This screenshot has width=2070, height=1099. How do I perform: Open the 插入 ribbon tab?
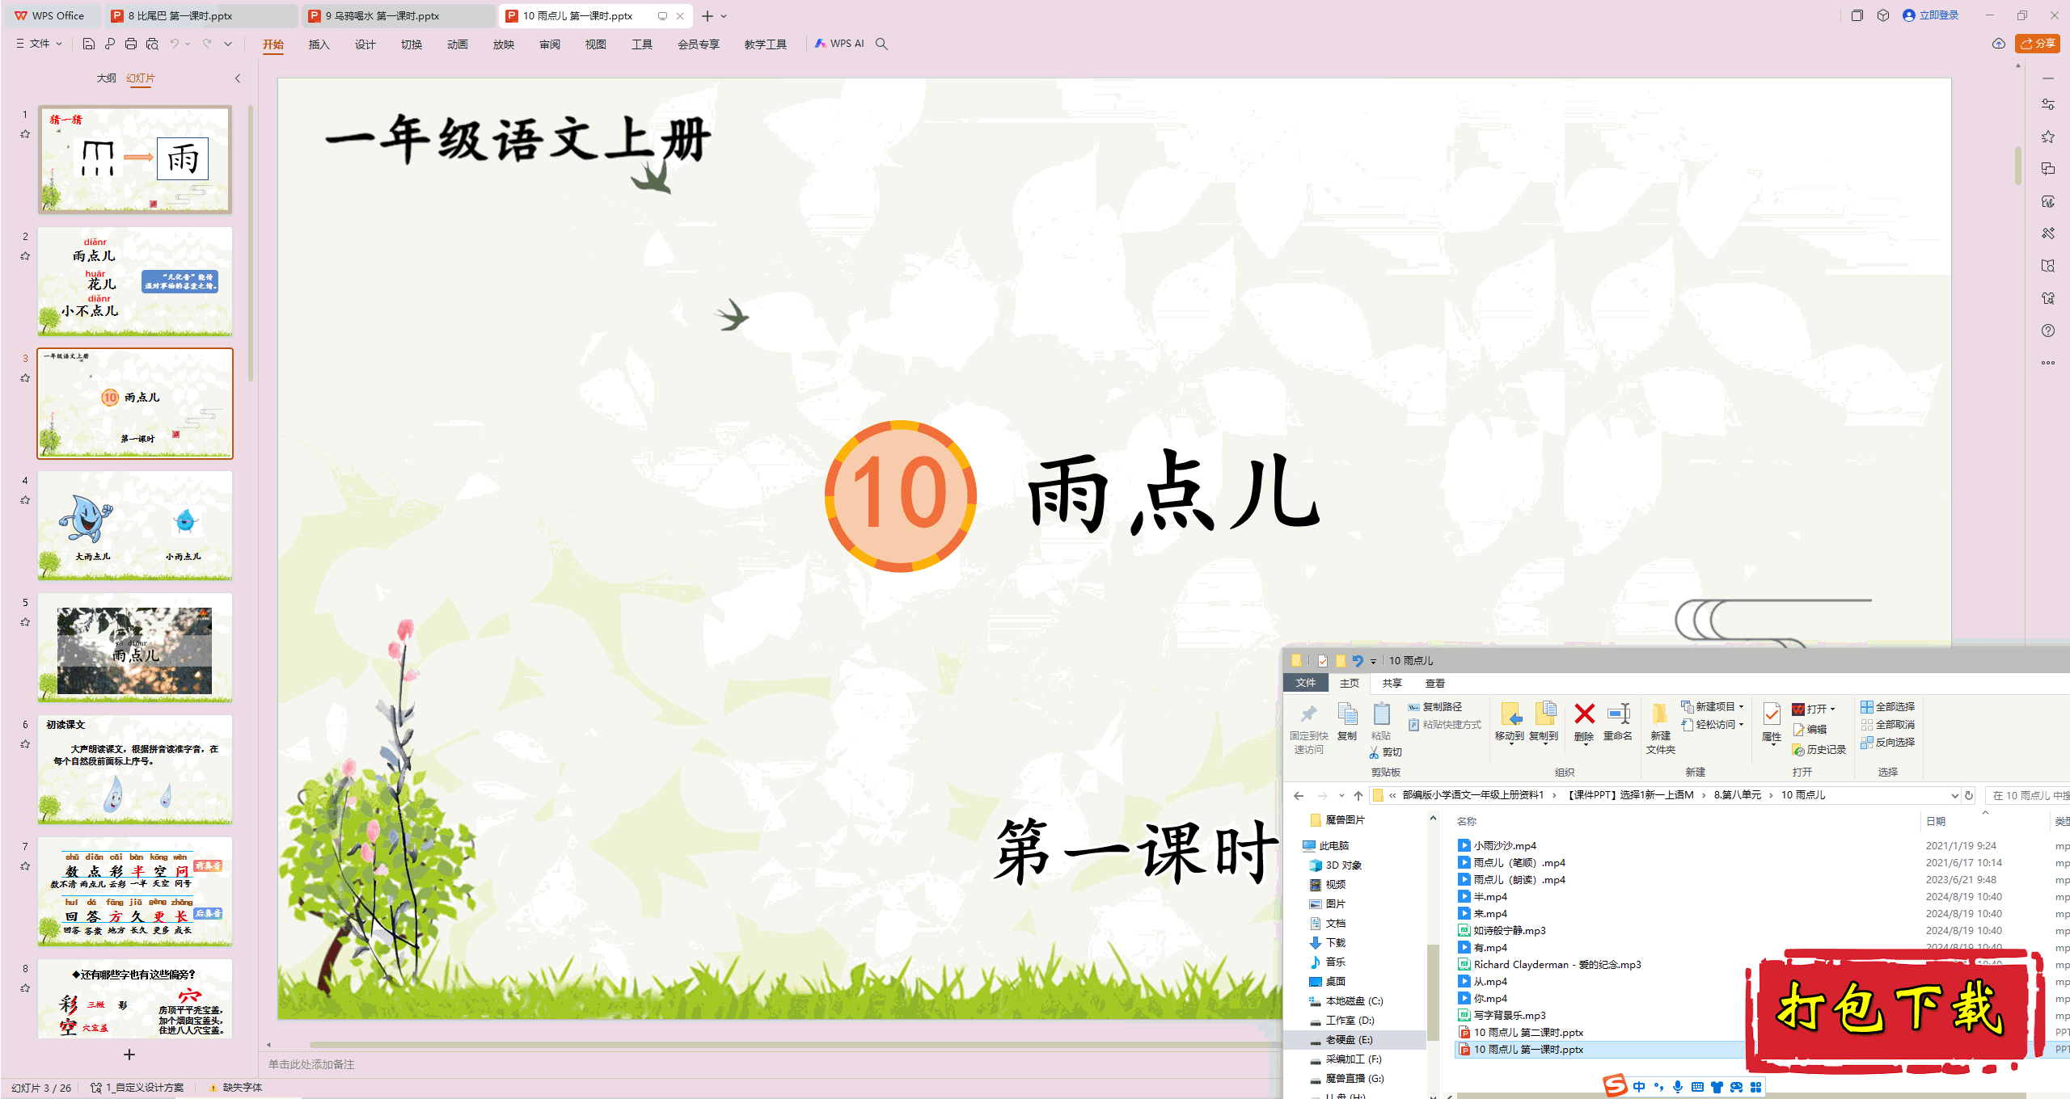coord(319,44)
